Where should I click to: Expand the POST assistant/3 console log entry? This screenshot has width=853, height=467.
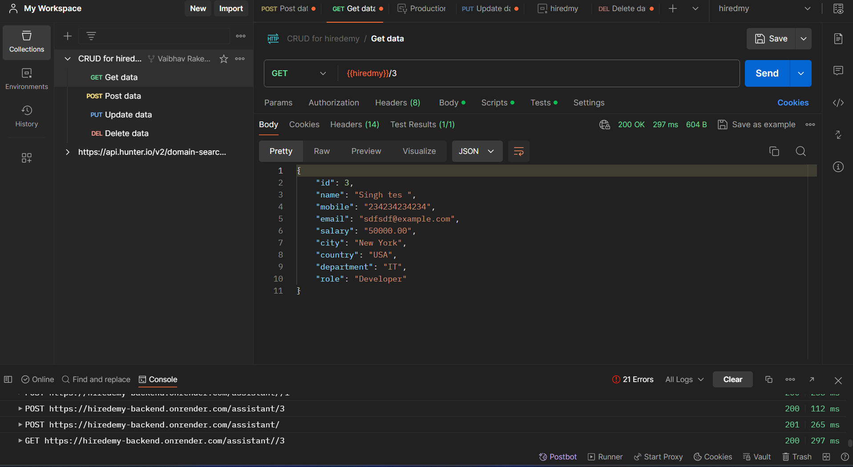point(20,409)
